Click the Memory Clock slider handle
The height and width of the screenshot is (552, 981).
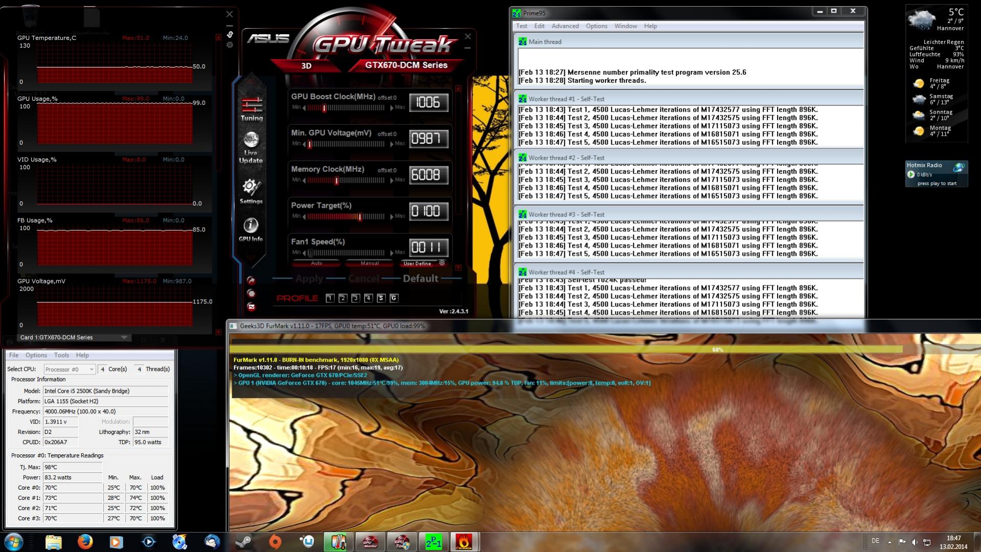point(336,180)
